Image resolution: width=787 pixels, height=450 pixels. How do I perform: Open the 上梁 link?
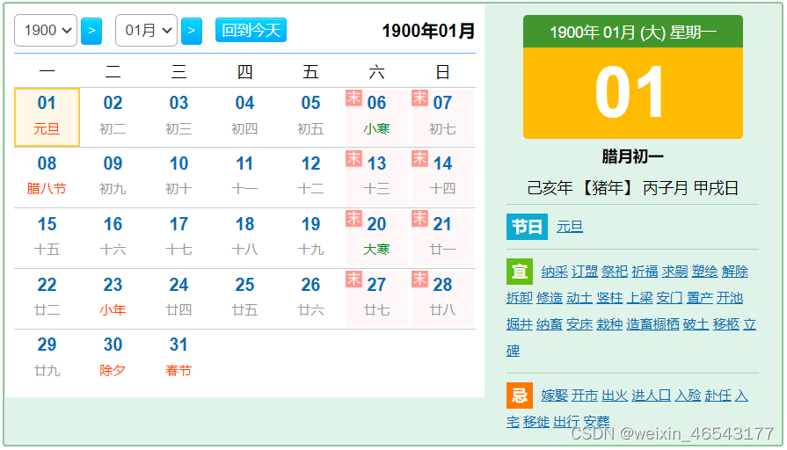click(640, 298)
